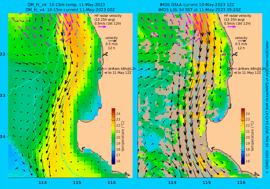Click 'HF radar velocity' label in right map
The height and width of the screenshot is (189, 270).
coord(238,16)
